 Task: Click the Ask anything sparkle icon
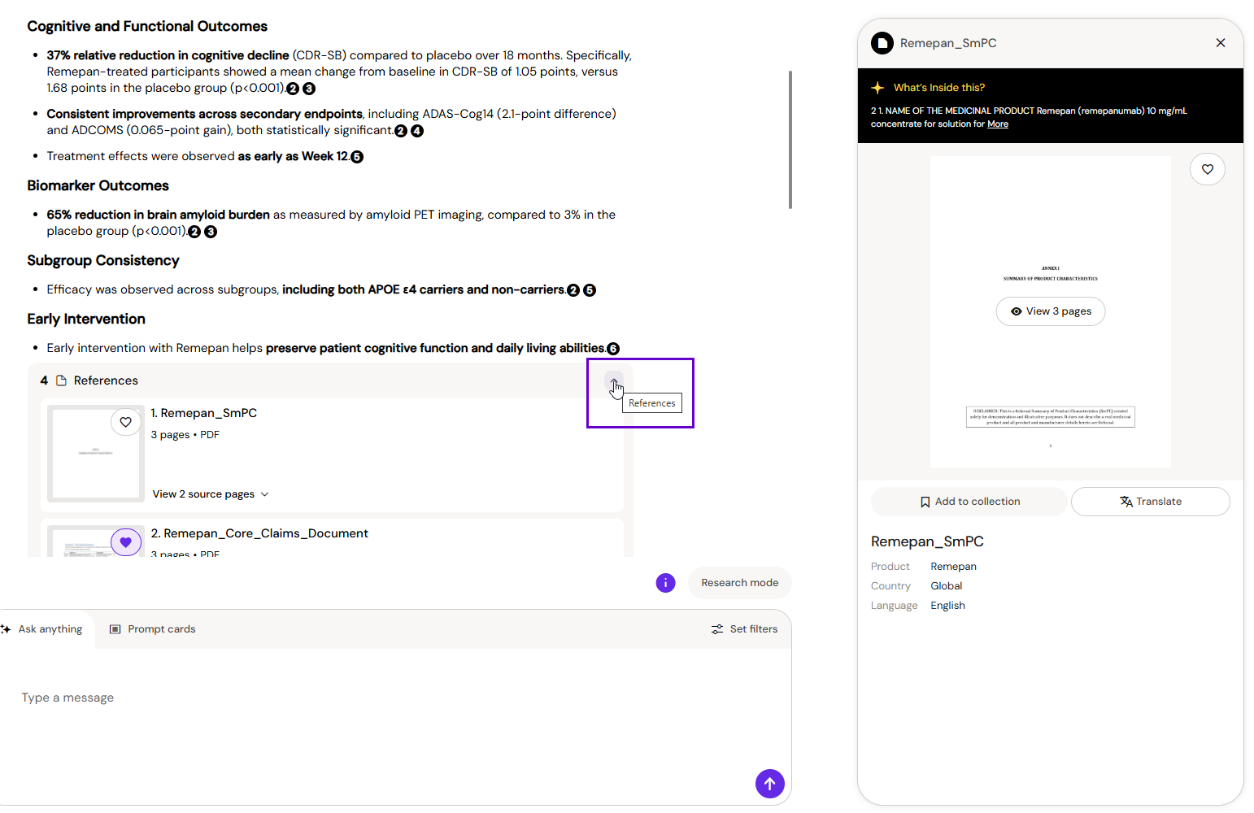coord(7,629)
